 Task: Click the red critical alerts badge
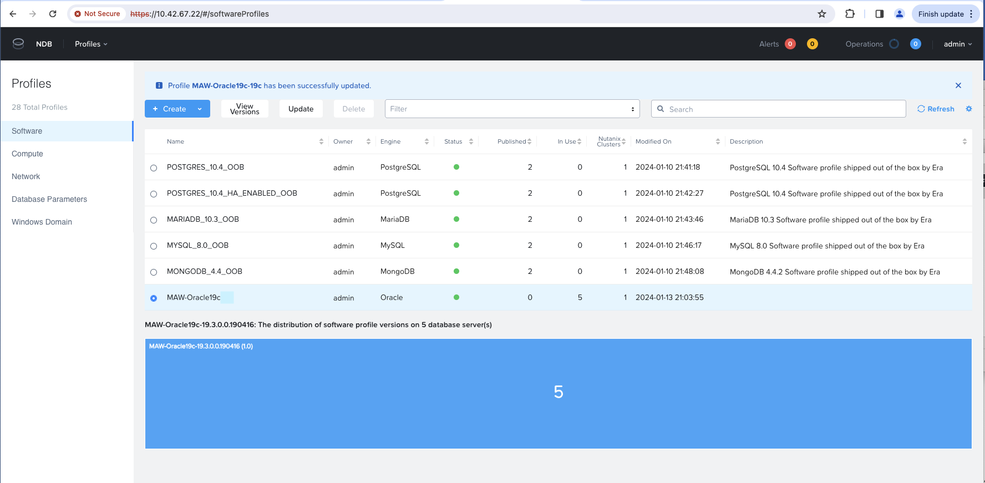tap(790, 44)
